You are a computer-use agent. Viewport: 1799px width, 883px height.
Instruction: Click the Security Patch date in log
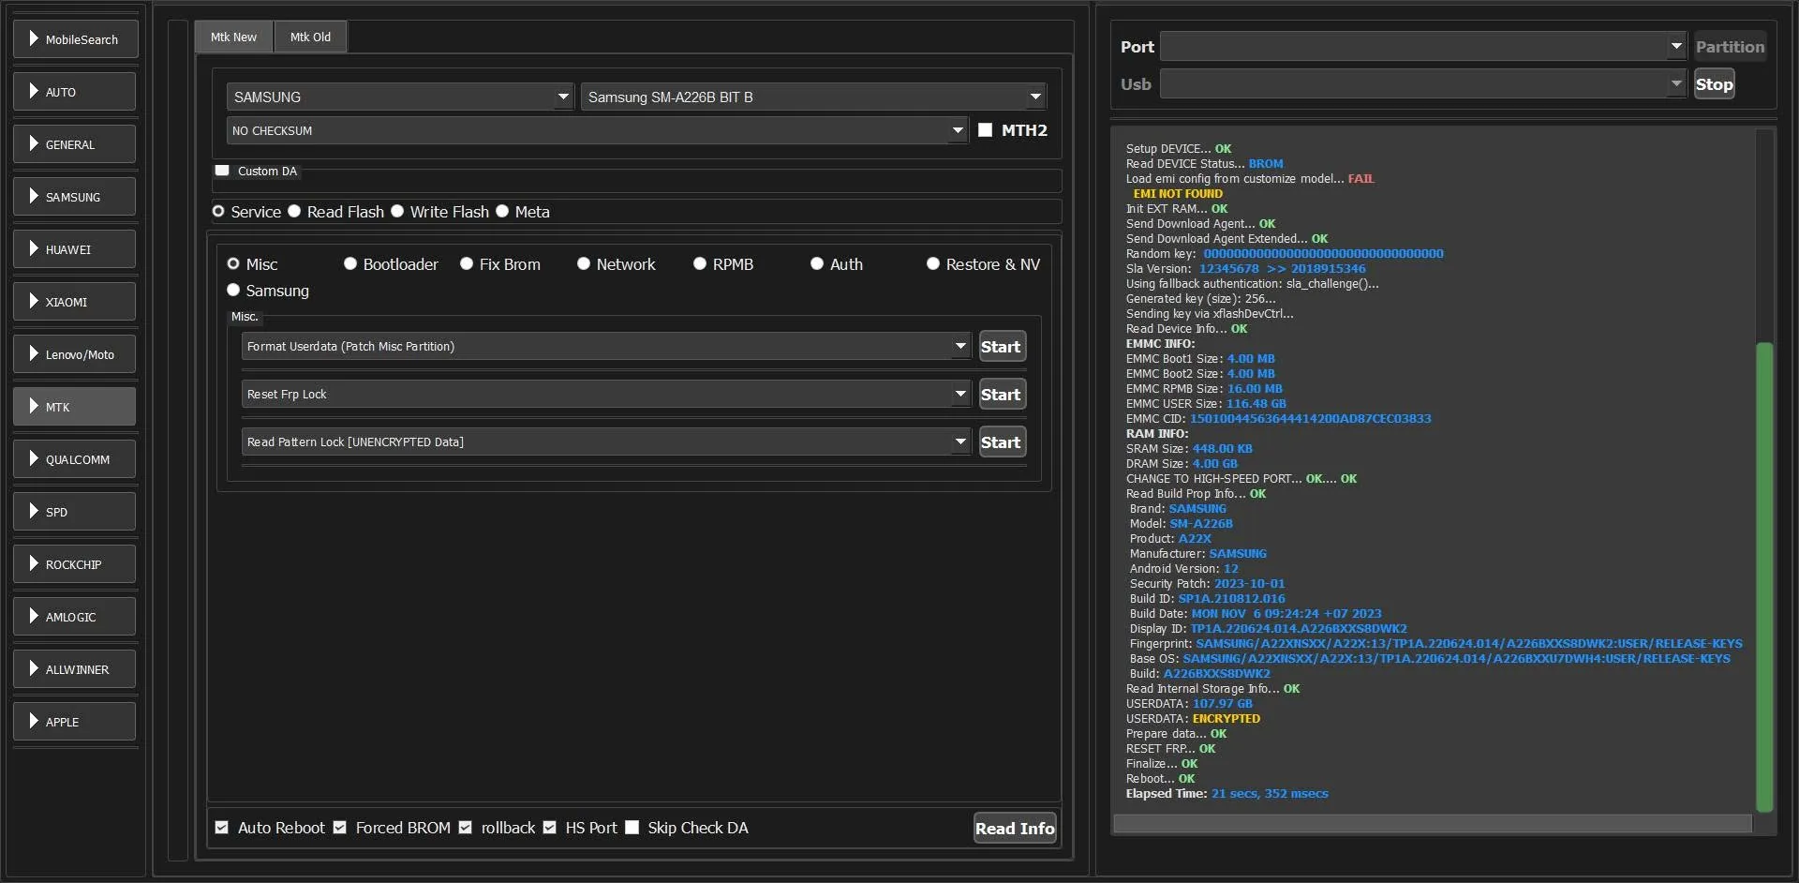1250,584
